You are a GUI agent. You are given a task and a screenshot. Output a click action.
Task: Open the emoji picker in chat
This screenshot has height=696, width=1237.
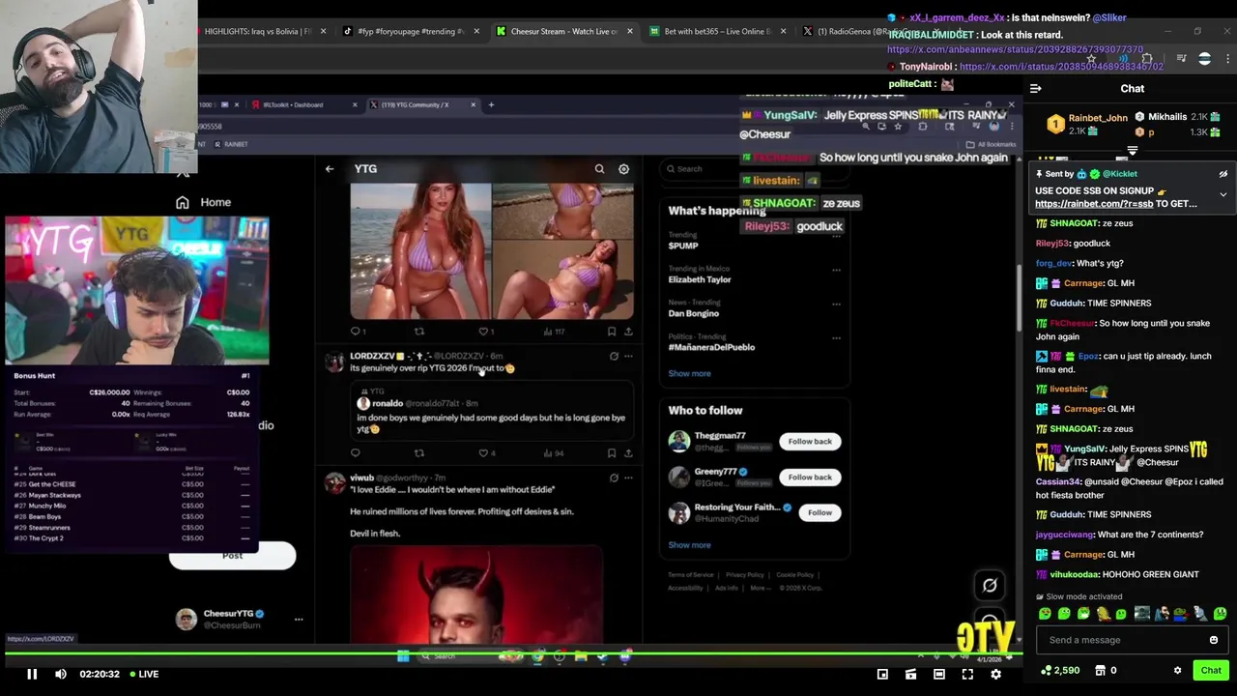(x=1214, y=640)
